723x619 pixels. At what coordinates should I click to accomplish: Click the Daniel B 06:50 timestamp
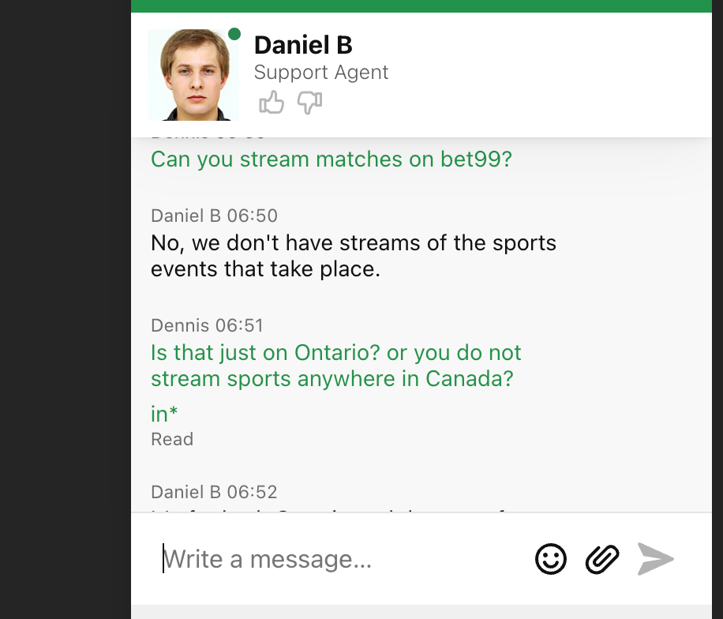(x=214, y=216)
